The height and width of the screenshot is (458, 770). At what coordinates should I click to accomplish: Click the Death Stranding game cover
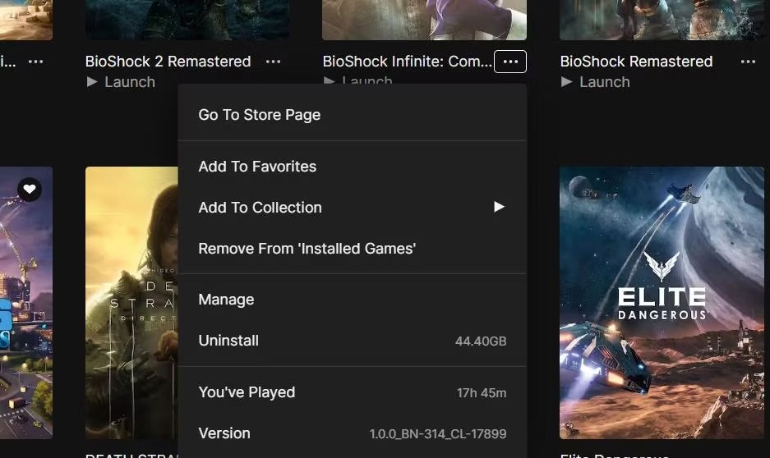click(x=131, y=302)
